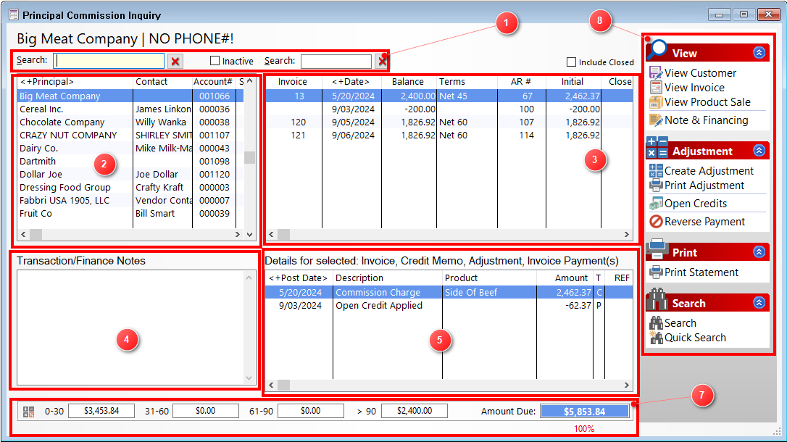Click the Quick Search icon
This screenshot has width=787, height=442.
coord(656,338)
